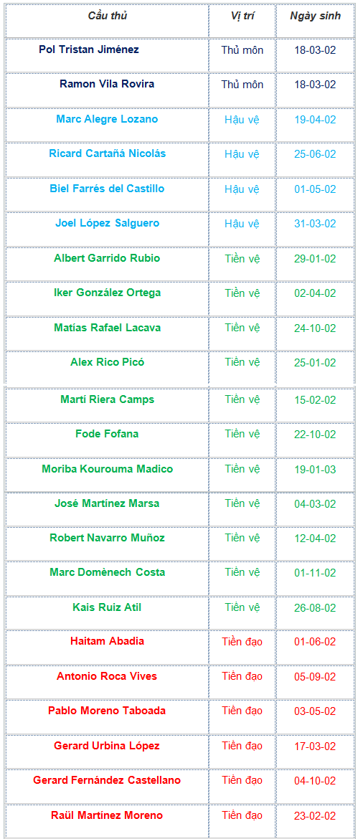Click Iker González Ortega

pyautogui.click(x=107, y=293)
